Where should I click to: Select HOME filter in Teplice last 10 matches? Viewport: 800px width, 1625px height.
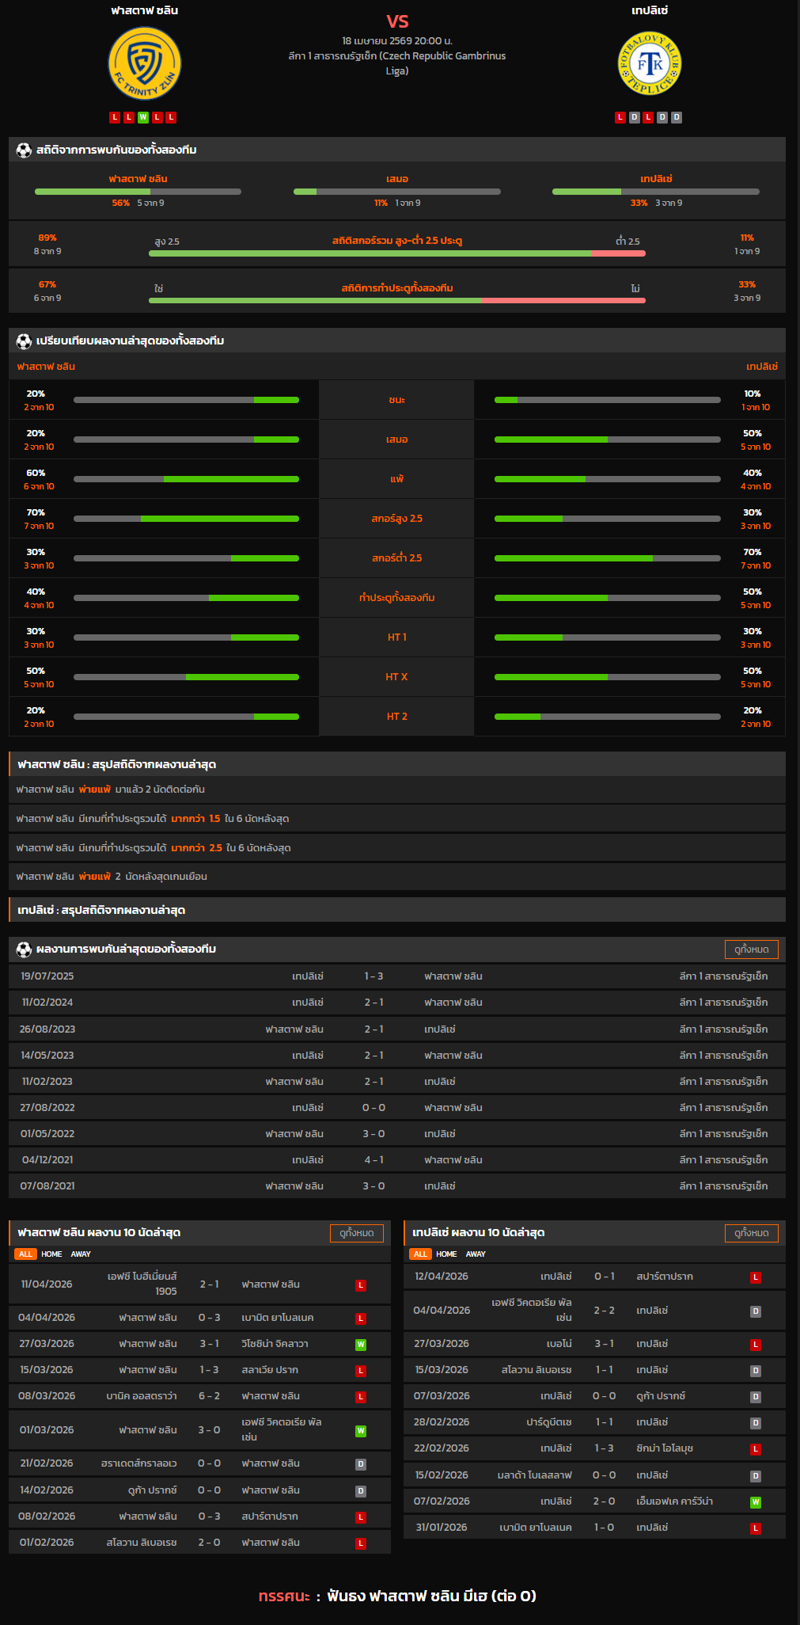(446, 1254)
